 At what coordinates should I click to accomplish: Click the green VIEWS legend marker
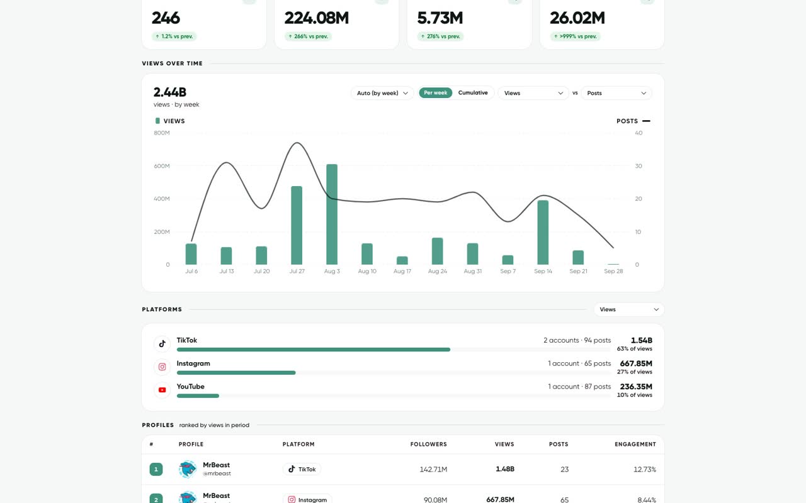[x=157, y=121]
